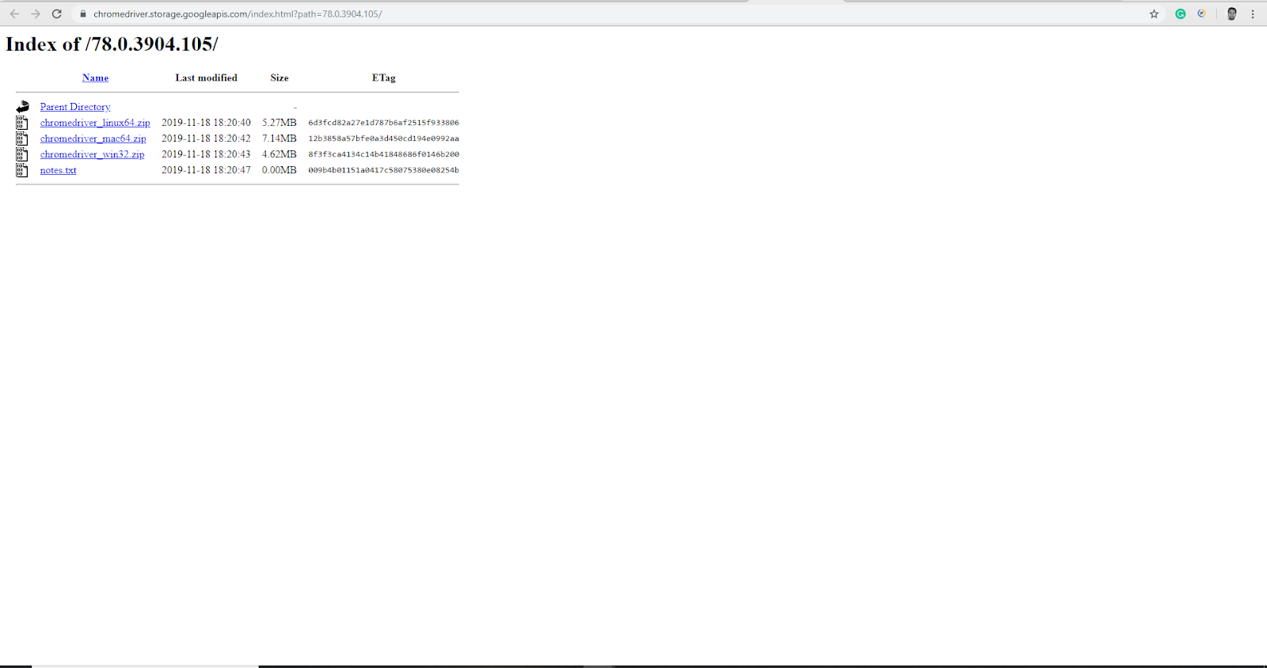The width and height of the screenshot is (1267, 668).
Task: Click the file icon for notes.txt
Action: (22, 170)
